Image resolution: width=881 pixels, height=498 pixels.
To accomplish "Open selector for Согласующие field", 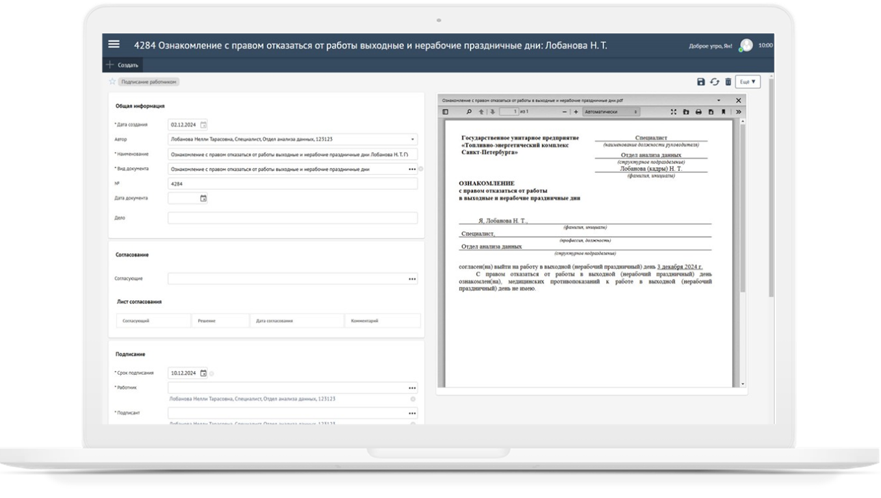I will point(412,279).
